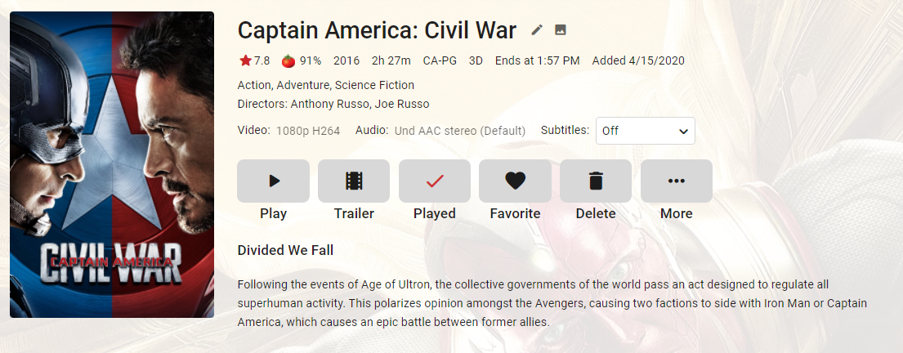
Task: Click the Delete trash can icon
Action: [x=596, y=181]
